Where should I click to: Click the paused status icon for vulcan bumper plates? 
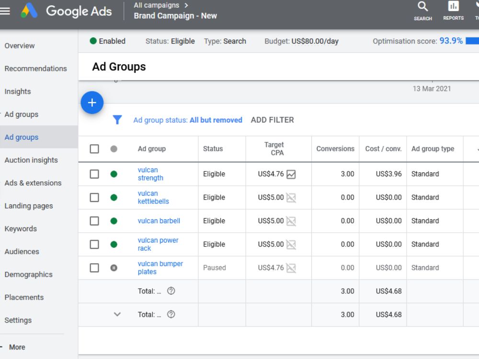click(114, 268)
